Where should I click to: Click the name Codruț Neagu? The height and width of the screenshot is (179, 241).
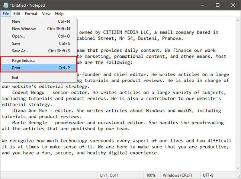point(28,93)
